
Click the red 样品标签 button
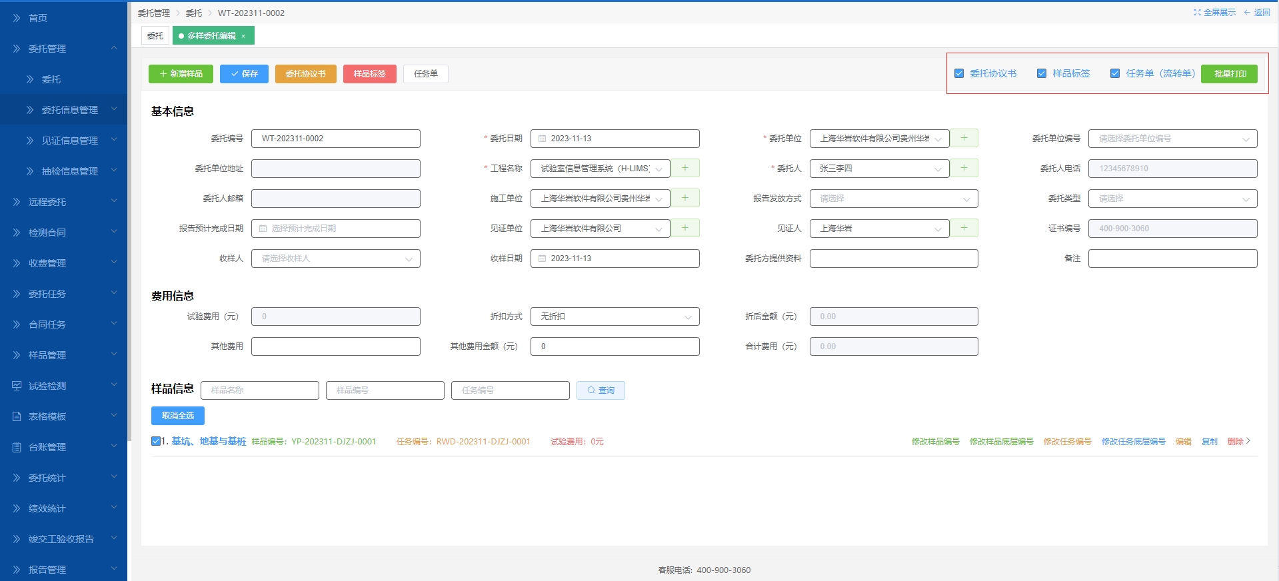click(x=370, y=74)
